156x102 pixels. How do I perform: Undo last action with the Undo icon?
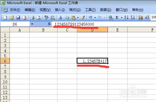point(90,18)
